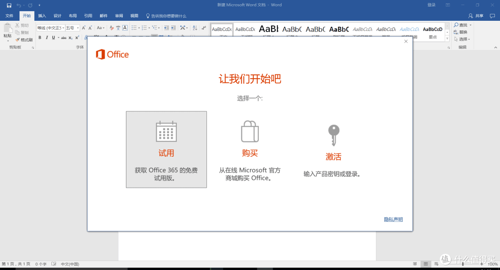Click the Redo icon in quick access toolbar
Viewport: 500px width, 270px height.
[x=30, y=5]
